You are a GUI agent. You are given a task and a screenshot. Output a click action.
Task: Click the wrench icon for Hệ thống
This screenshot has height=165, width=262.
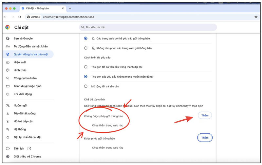tap(8, 129)
